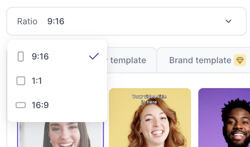Pick the 16:9 ratio option
This screenshot has height=147, width=250.
[40, 105]
